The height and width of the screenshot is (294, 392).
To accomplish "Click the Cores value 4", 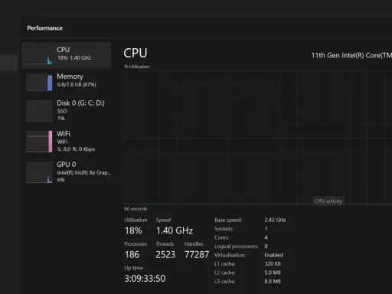I will pos(266,237).
